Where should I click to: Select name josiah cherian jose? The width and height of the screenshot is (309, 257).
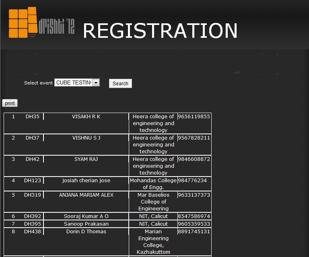[86, 180]
